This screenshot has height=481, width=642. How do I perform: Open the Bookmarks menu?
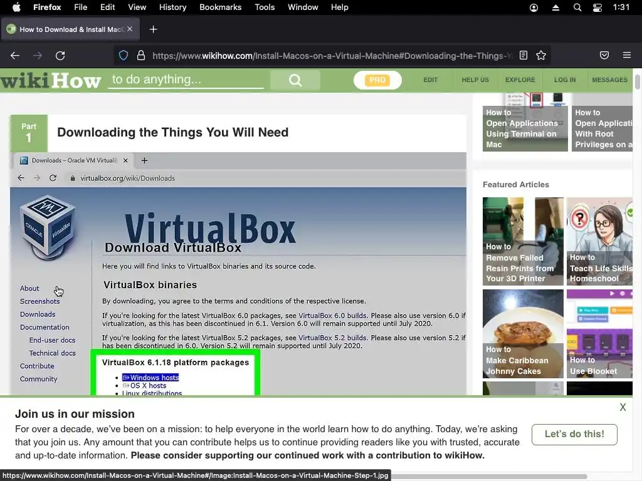point(220,8)
